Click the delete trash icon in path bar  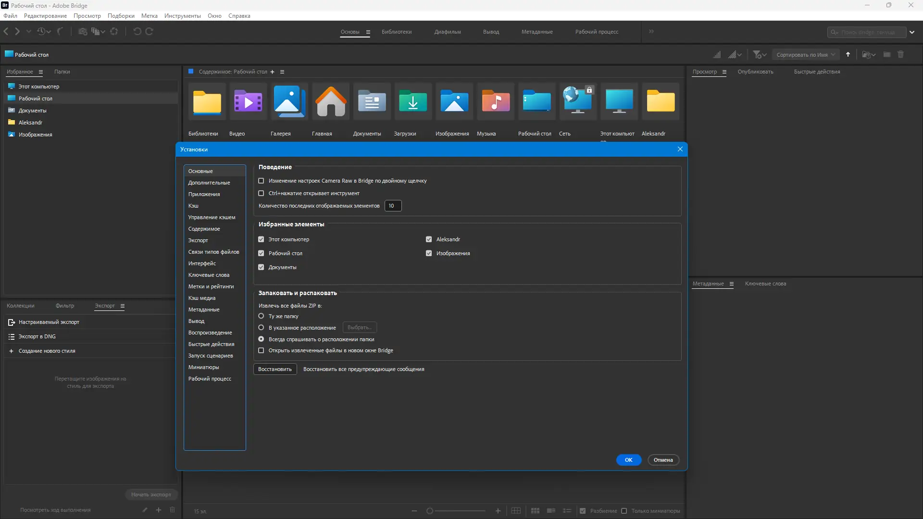(900, 55)
